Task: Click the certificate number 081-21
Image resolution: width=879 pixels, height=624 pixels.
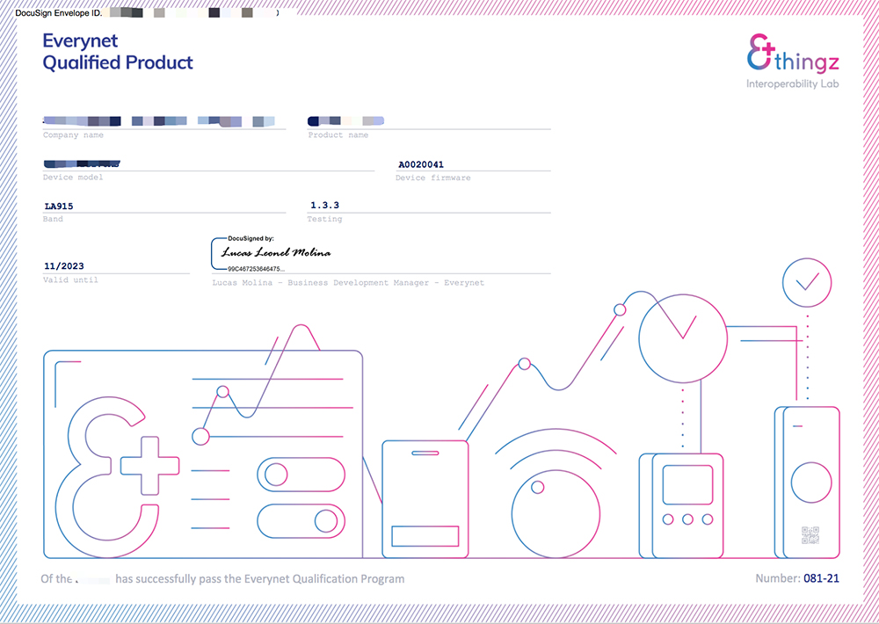Action: click(821, 578)
